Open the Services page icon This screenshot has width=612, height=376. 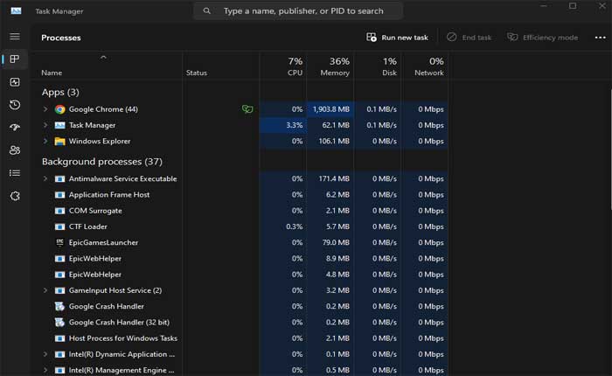14,196
